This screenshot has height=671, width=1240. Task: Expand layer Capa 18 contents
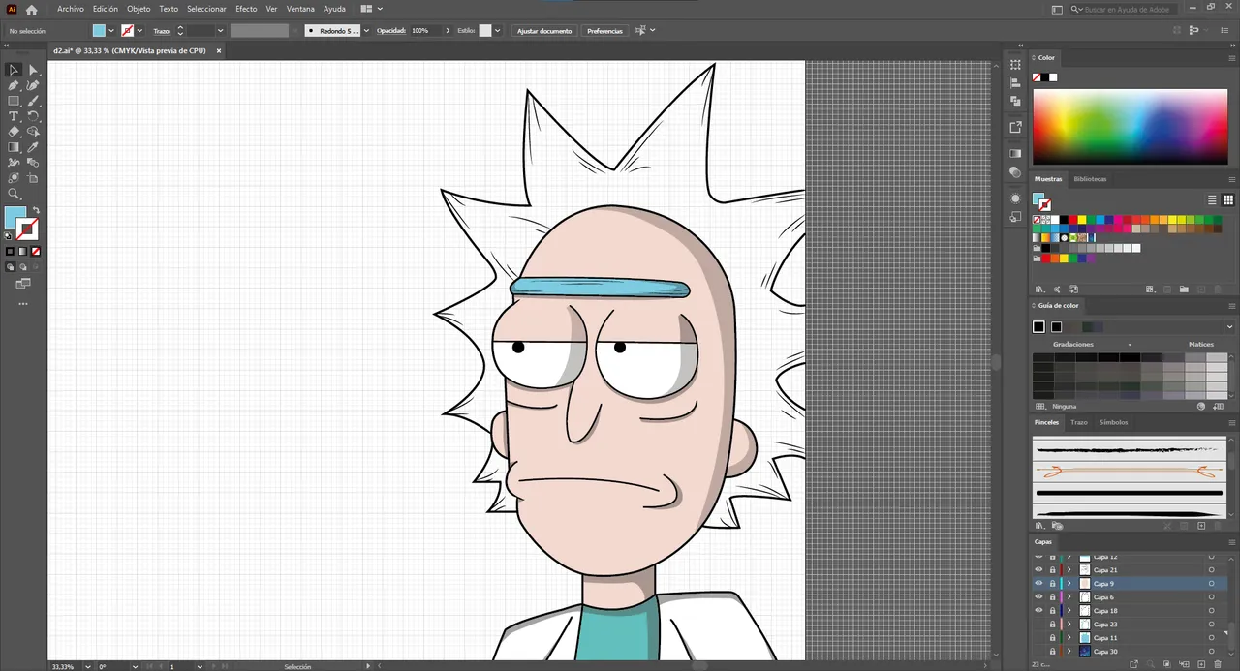(x=1069, y=611)
